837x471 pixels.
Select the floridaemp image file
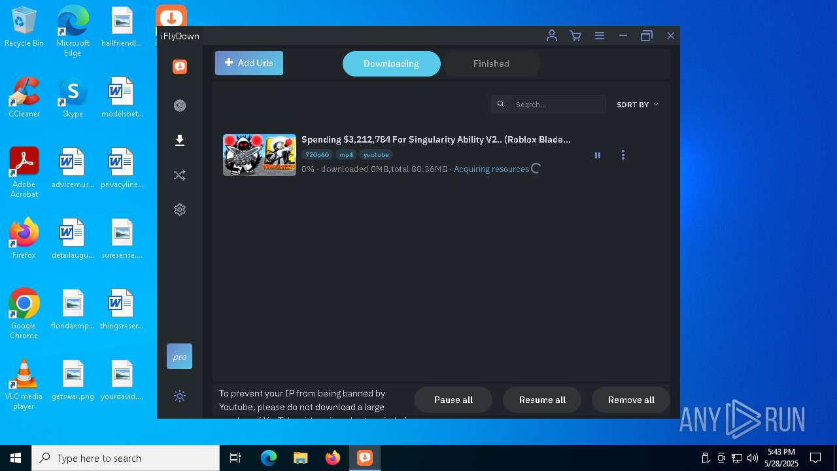pyautogui.click(x=73, y=310)
